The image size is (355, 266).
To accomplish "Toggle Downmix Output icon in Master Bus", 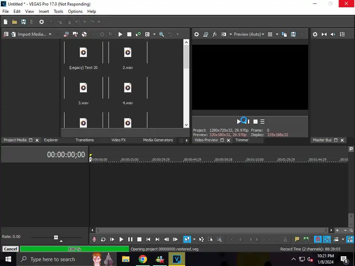I will point(324,34).
